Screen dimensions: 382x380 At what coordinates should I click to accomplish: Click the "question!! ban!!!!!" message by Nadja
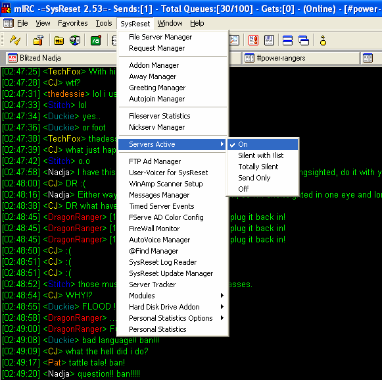[x=108, y=374]
